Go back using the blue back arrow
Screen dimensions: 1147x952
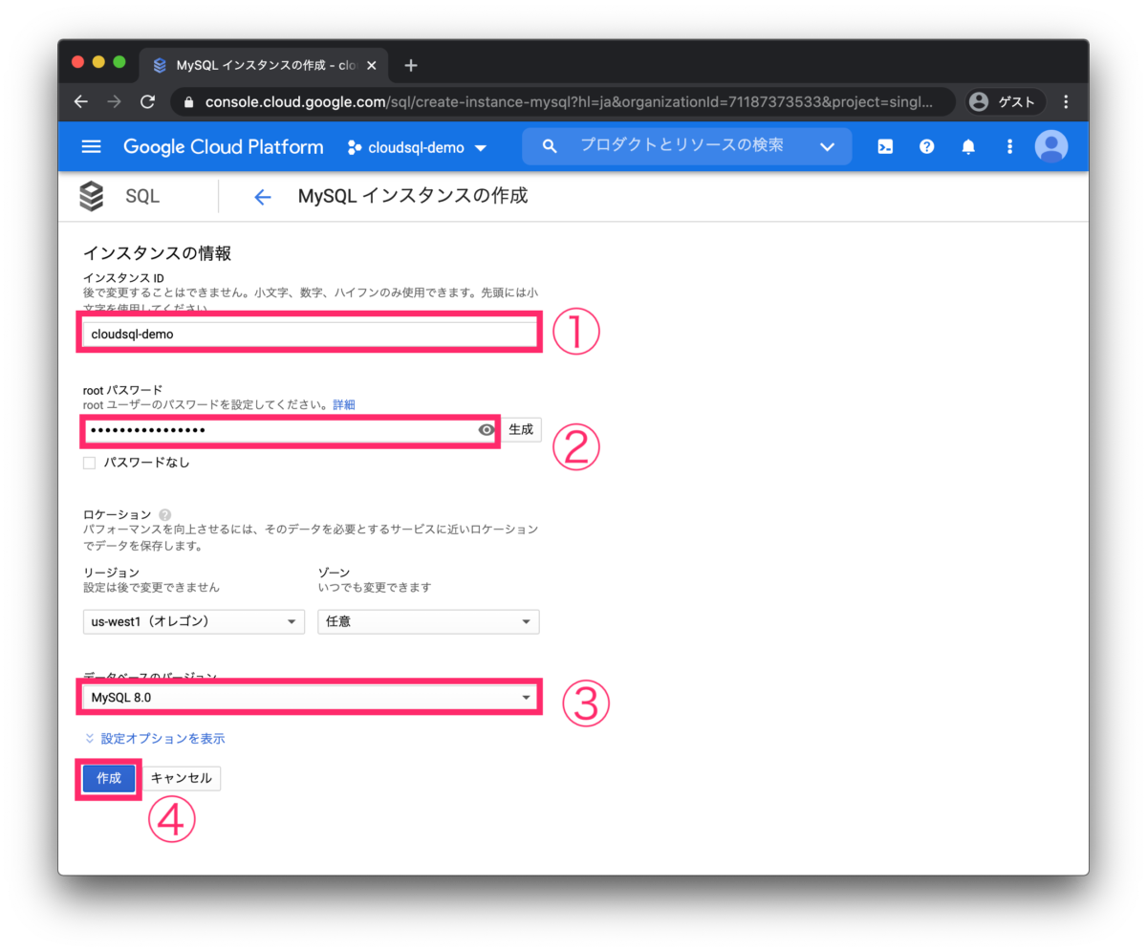tap(263, 197)
